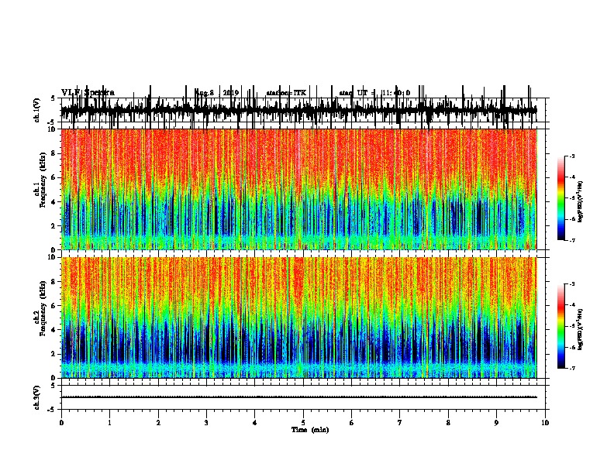This screenshot has height=474, width=614.
Task: Click the 'station=ITK' header text
Action: coord(286,93)
